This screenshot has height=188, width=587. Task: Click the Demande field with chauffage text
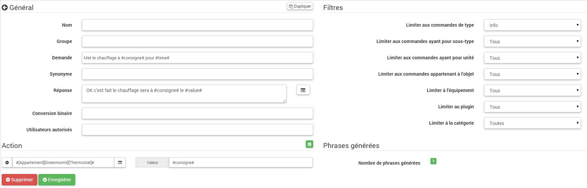pyautogui.click(x=197, y=58)
